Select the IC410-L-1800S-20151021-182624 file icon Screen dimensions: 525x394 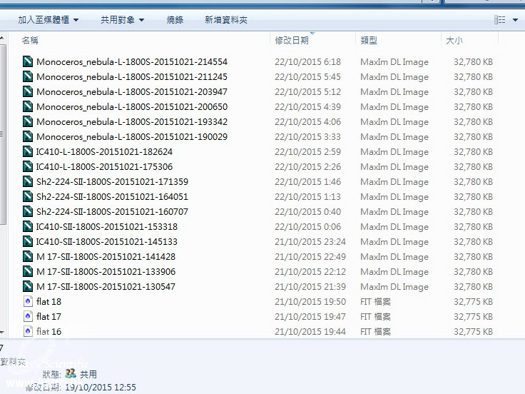[28, 152]
